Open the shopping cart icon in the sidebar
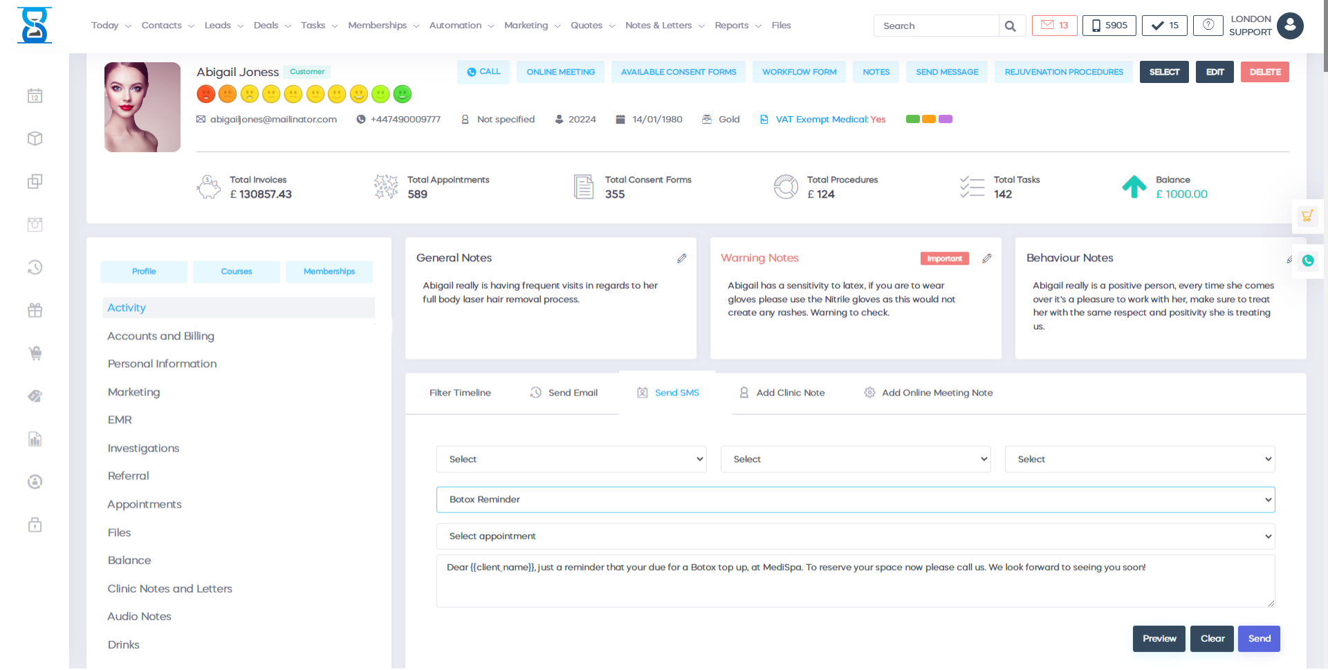This screenshot has width=1328, height=670. 35,353
